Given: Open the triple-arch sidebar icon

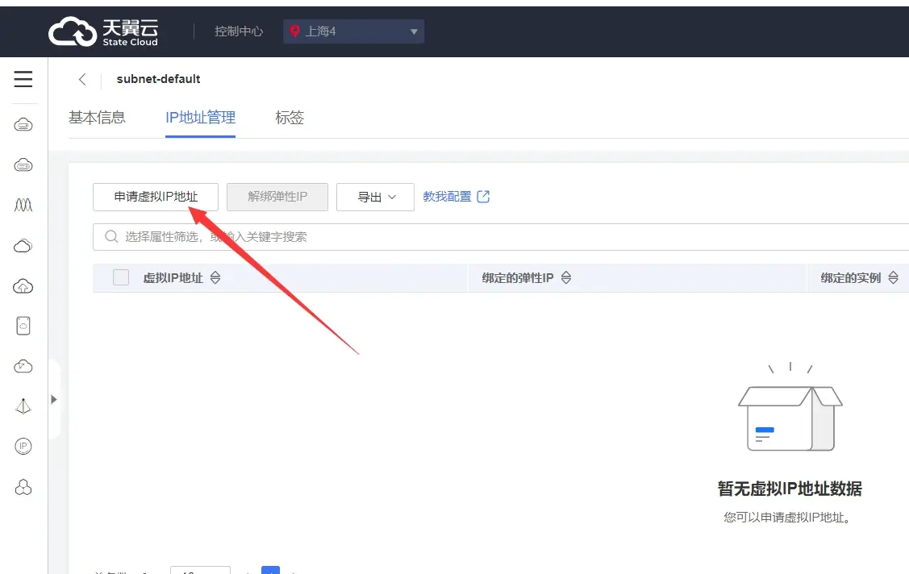Looking at the screenshot, I should click(x=23, y=205).
